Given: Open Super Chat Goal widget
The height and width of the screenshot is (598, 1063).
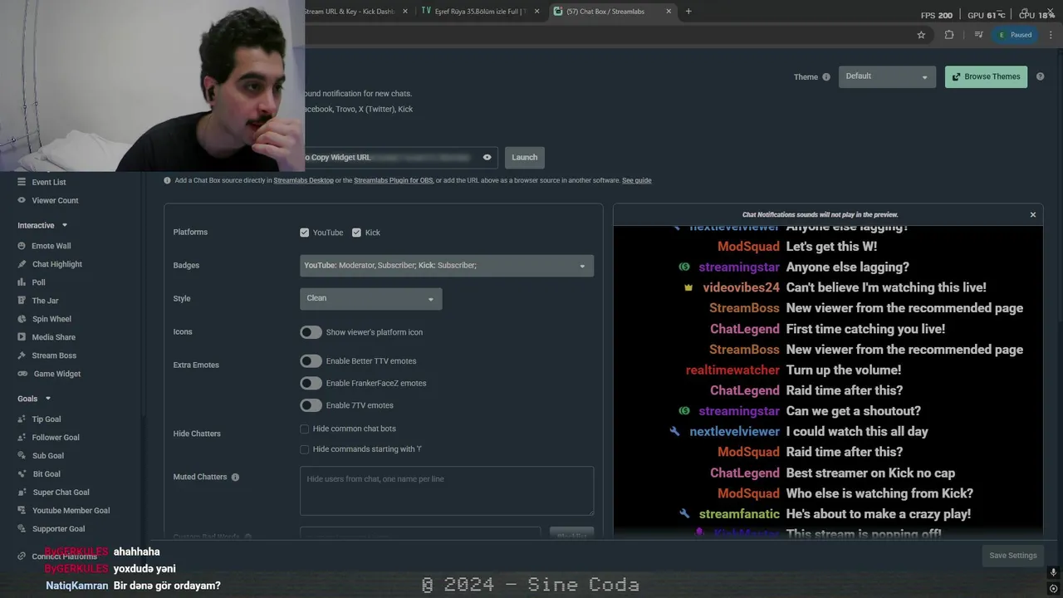Looking at the screenshot, I should (61, 493).
